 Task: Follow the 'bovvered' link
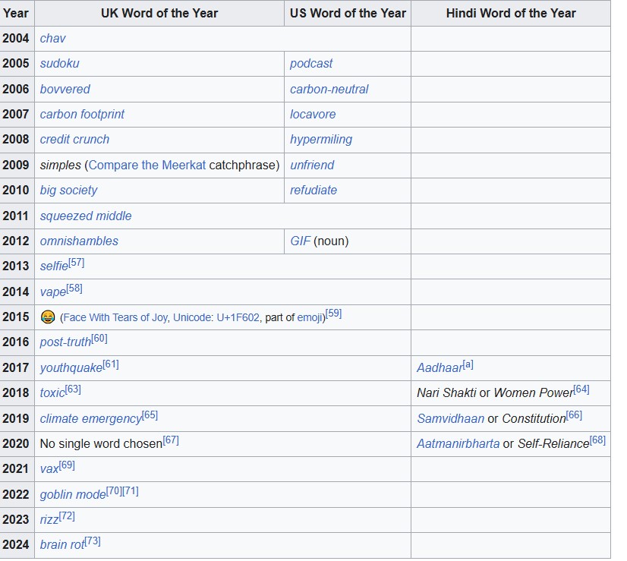[65, 89]
